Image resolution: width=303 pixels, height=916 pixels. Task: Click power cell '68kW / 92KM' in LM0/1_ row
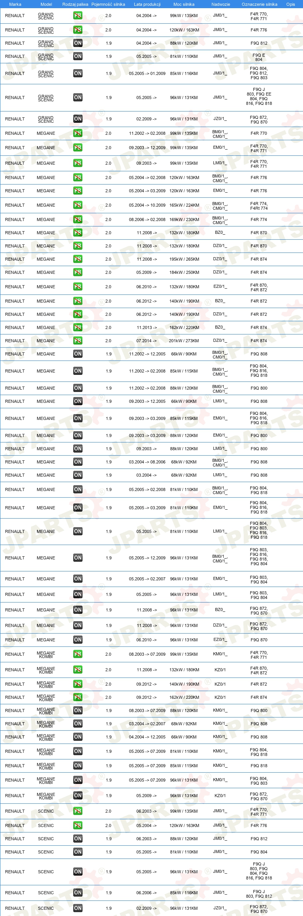click(x=184, y=475)
